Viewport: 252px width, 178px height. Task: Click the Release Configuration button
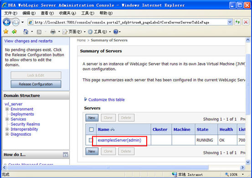coord(36,84)
